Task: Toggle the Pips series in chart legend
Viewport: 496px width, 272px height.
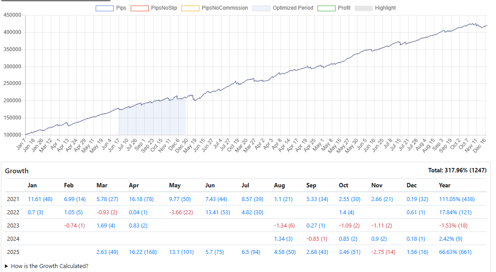Action: pos(111,8)
